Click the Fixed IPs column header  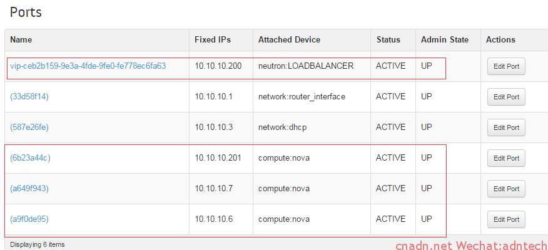pos(213,40)
